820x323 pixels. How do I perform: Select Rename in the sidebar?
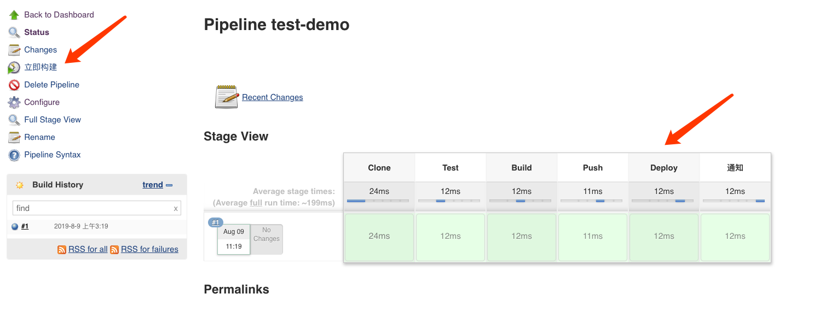click(x=39, y=137)
